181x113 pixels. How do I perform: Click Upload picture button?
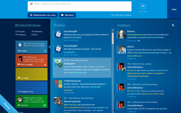tap(43, 15)
